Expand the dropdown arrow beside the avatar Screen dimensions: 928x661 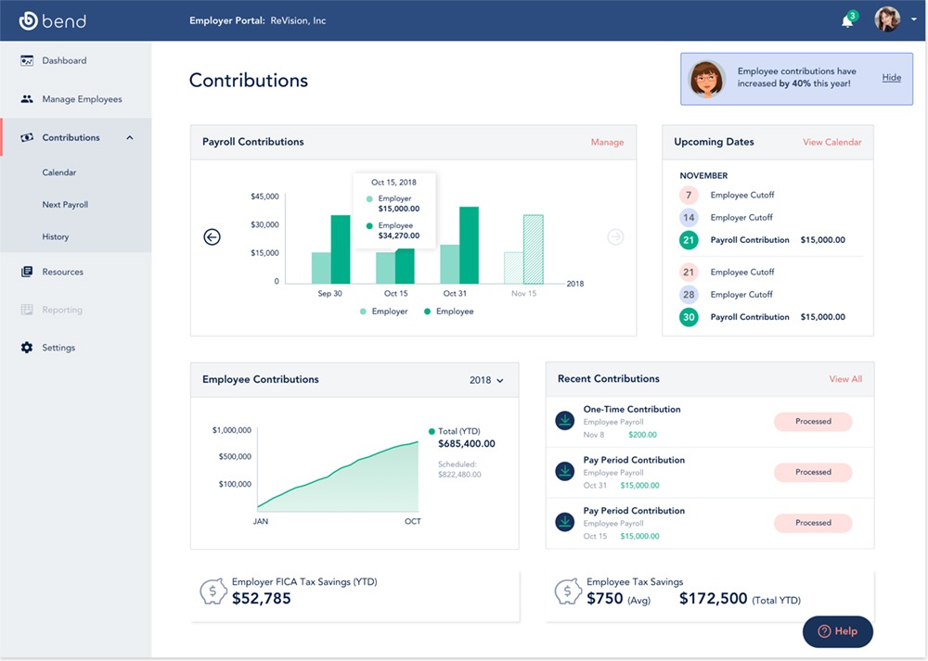point(914,19)
